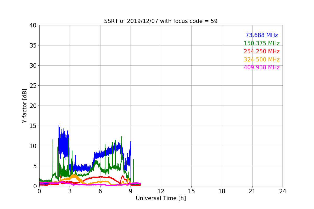Click the y-axis tick label 35
This screenshot has height=209, width=314.
pyautogui.click(x=33, y=45)
